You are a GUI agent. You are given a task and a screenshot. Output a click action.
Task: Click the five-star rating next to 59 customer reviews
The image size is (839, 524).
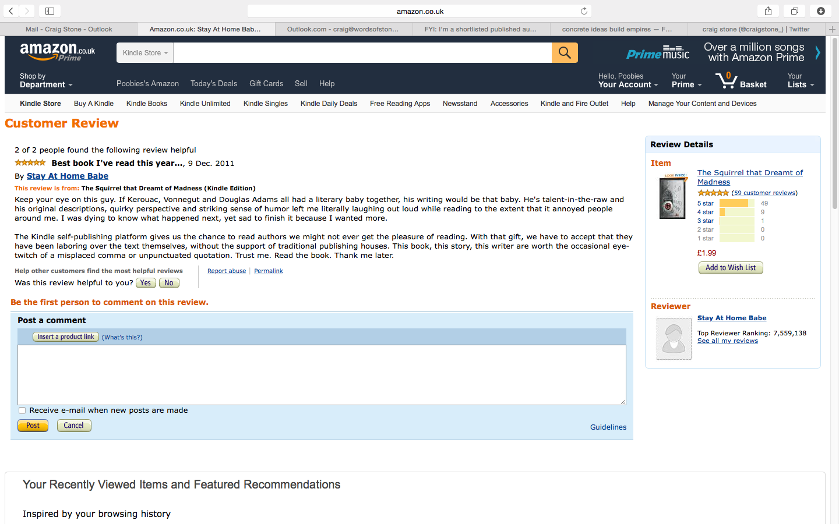click(713, 193)
